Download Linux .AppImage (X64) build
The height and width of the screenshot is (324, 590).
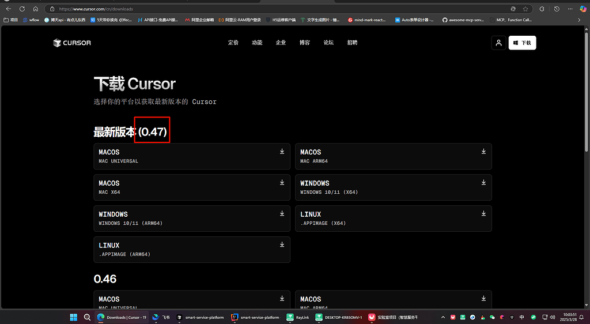(x=393, y=218)
